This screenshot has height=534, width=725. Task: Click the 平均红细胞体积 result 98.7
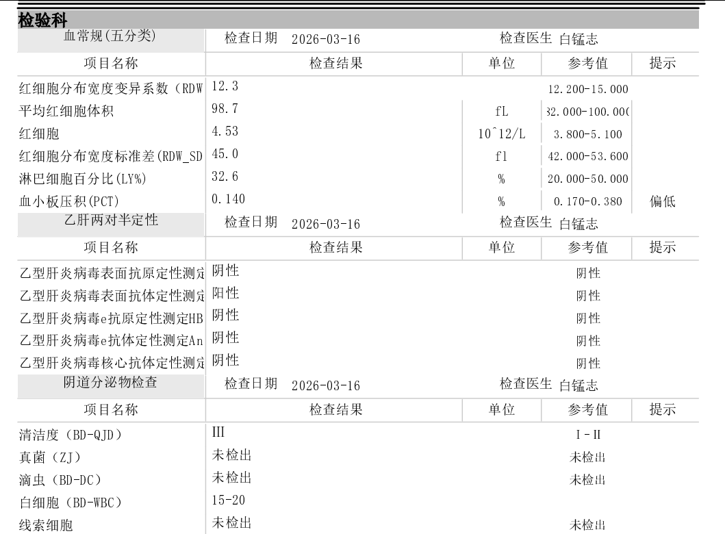click(x=225, y=109)
